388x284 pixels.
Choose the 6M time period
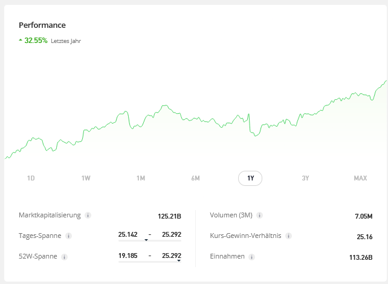[x=195, y=178]
